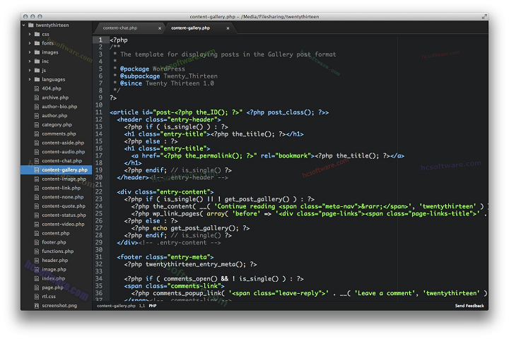Click the content-chat.php file icon in sidebar
The height and width of the screenshot is (339, 509).
(37, 160)
